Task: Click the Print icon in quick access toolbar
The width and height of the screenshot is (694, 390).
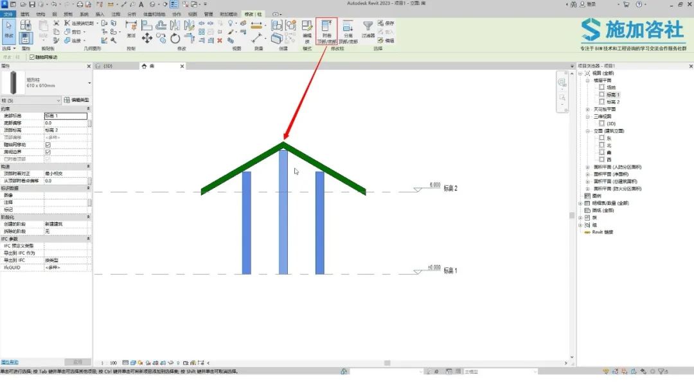Action: (x=80, y=4)
